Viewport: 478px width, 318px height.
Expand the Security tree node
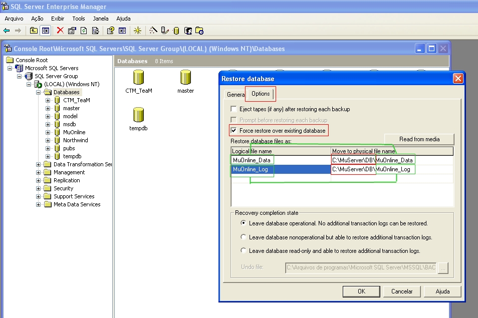[38, 188]
